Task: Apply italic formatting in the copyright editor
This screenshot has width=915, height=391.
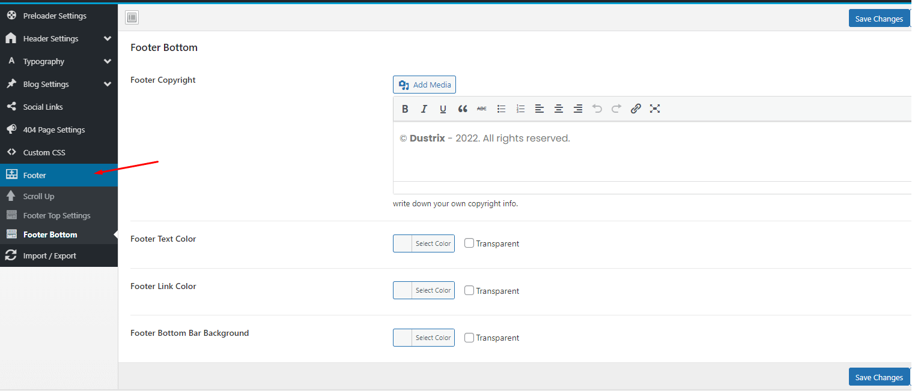Action: 424,109
